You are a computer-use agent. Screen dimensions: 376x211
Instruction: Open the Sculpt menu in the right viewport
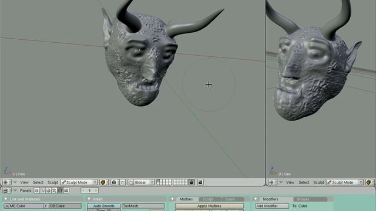318,182
